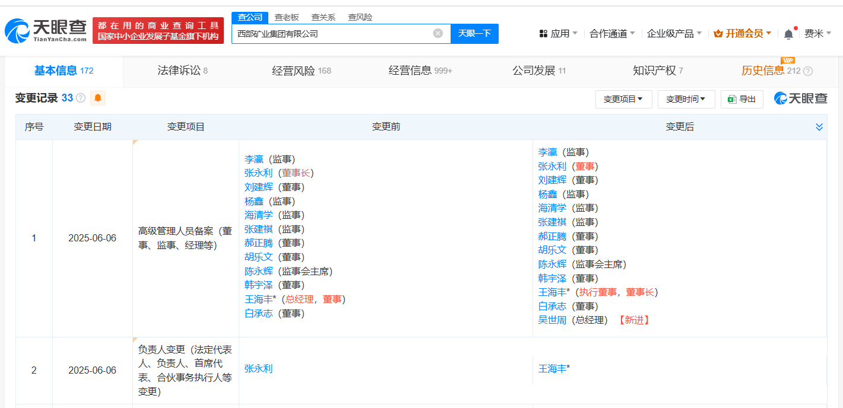Click the 导出 export button
The width and height of the screenshot is (843, 408).
click(742, 99)
